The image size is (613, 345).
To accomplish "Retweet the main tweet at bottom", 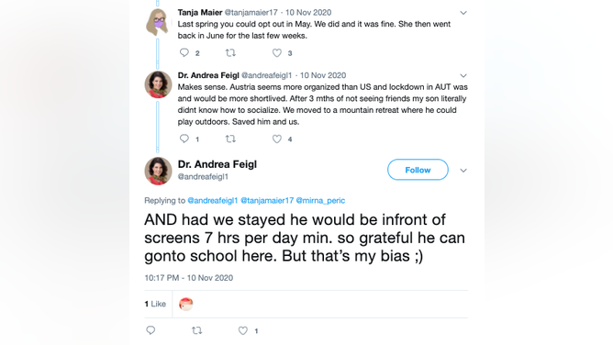I will pos(197,330).
